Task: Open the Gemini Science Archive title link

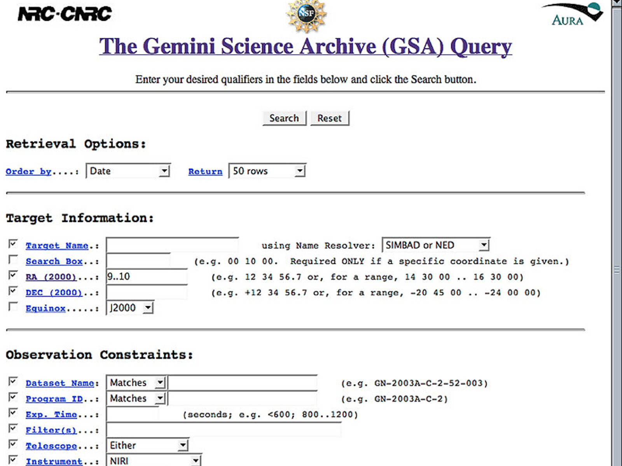Action: [306, 47]
